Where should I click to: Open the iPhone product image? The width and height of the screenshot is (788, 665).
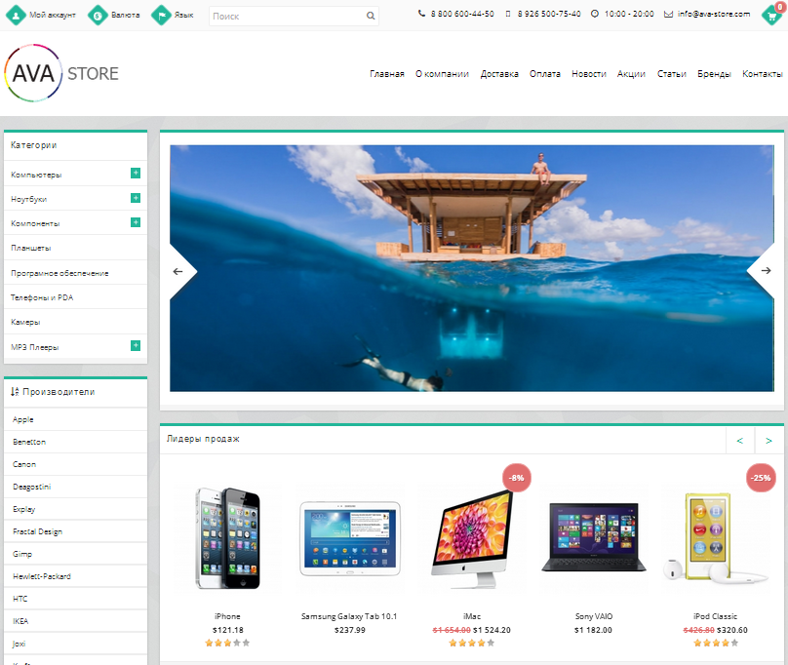227,538
